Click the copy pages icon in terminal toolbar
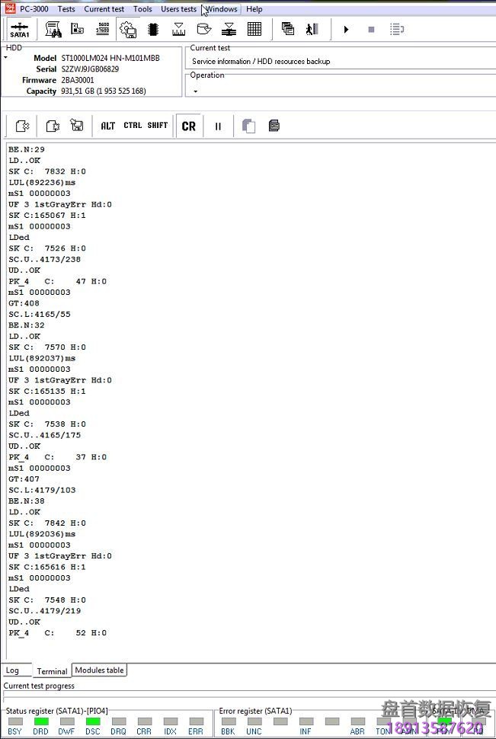Viewport: 496px width, 739px height. [248, 126]
